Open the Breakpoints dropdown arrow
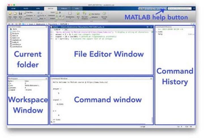Screen dimensions: 204x139 point(70,19)
